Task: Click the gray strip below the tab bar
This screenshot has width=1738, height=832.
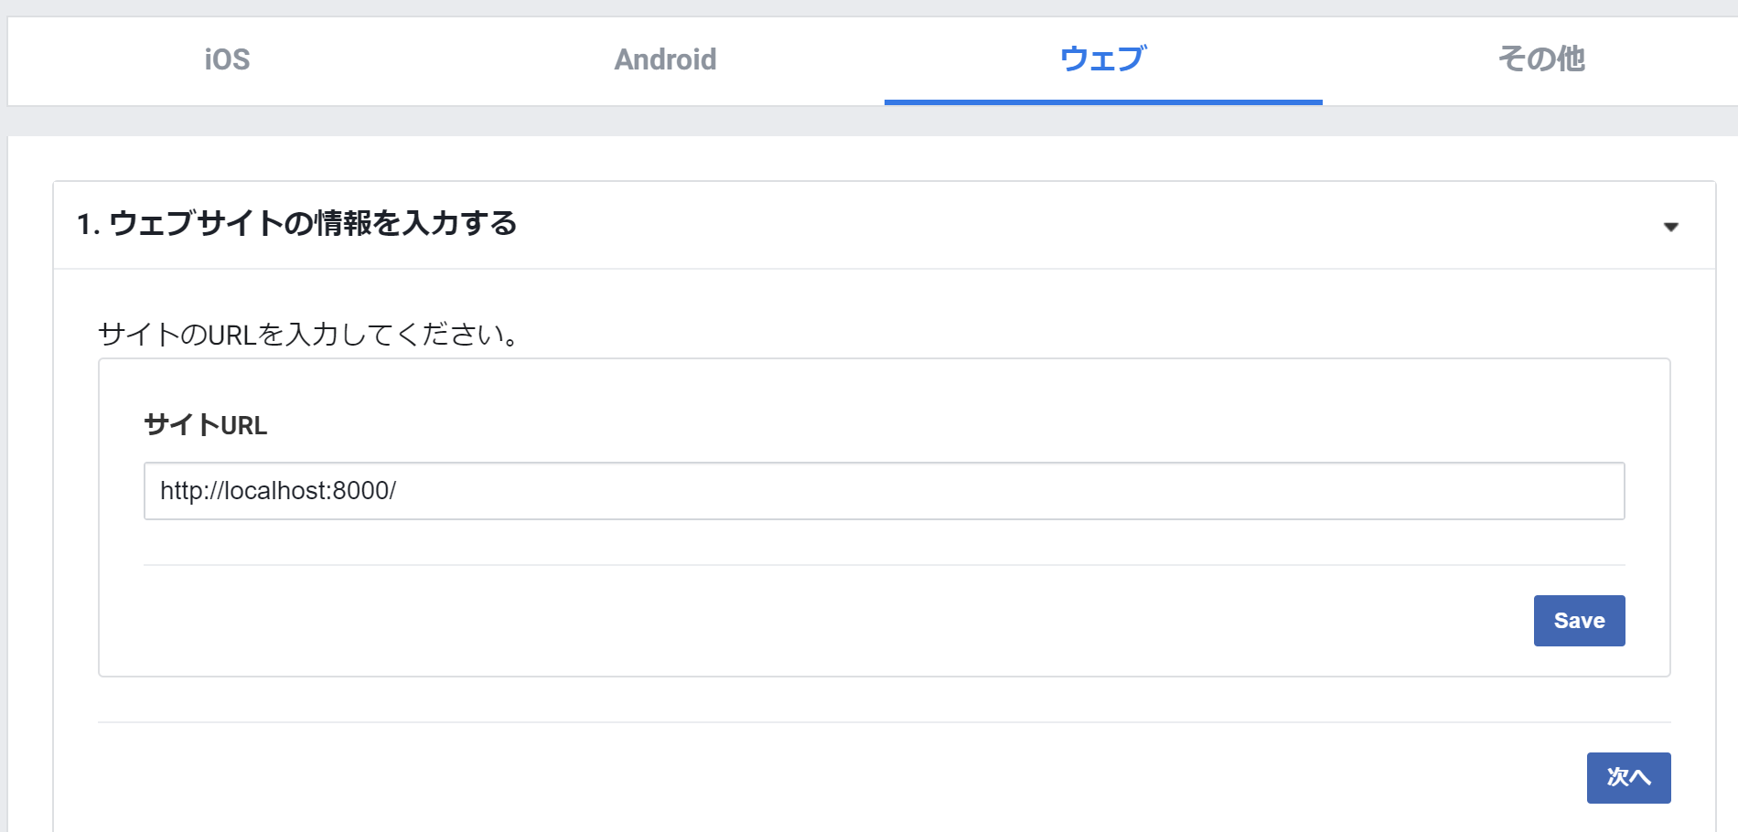Action: (869, 122)
